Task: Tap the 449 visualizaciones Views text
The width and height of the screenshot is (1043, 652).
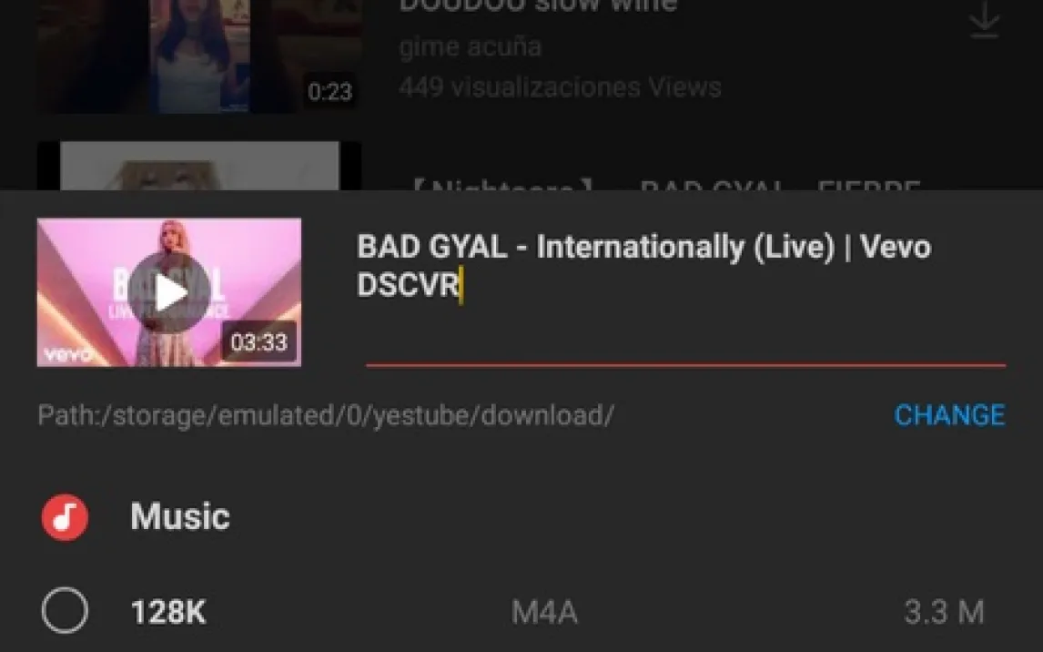Action: point(560,87)
